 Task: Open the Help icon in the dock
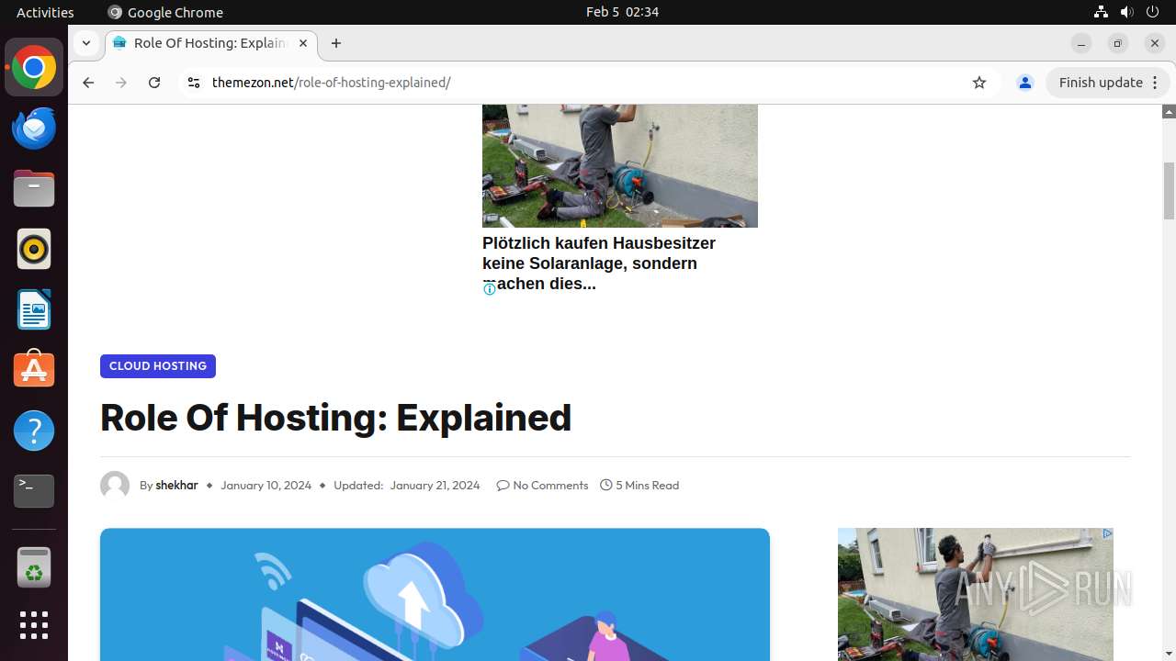point(34,431)
